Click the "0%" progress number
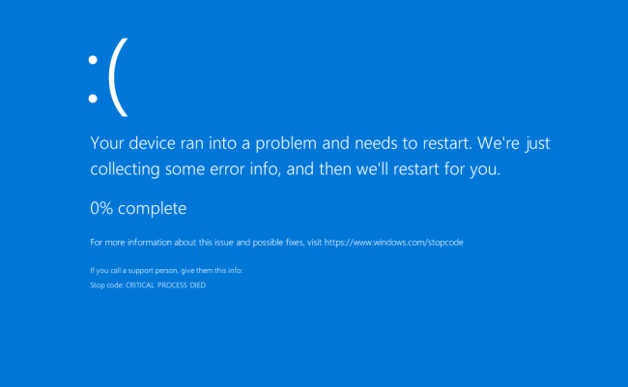 click(x=102, y=208)
